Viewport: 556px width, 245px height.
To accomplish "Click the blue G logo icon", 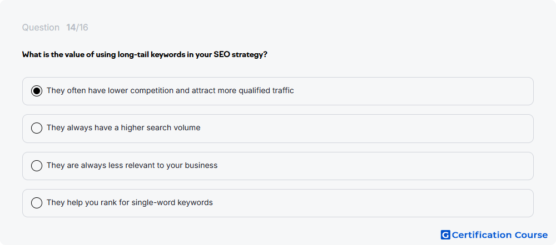I will pyautogui.click(x=445, y=235).
